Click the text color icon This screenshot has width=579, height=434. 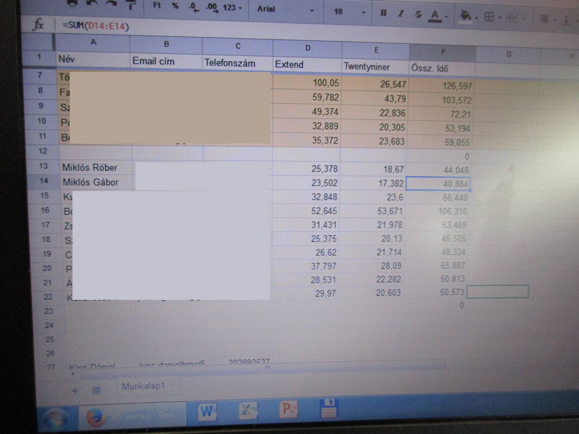[x=435, y=15]
